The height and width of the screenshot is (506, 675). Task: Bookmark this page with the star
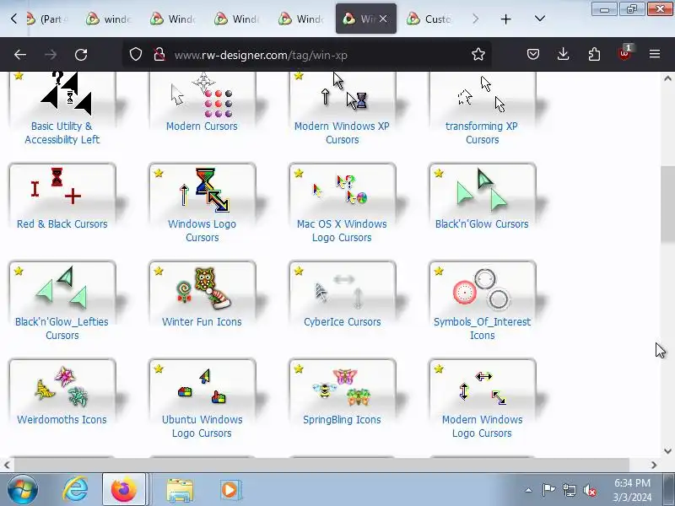pos(478,54)
